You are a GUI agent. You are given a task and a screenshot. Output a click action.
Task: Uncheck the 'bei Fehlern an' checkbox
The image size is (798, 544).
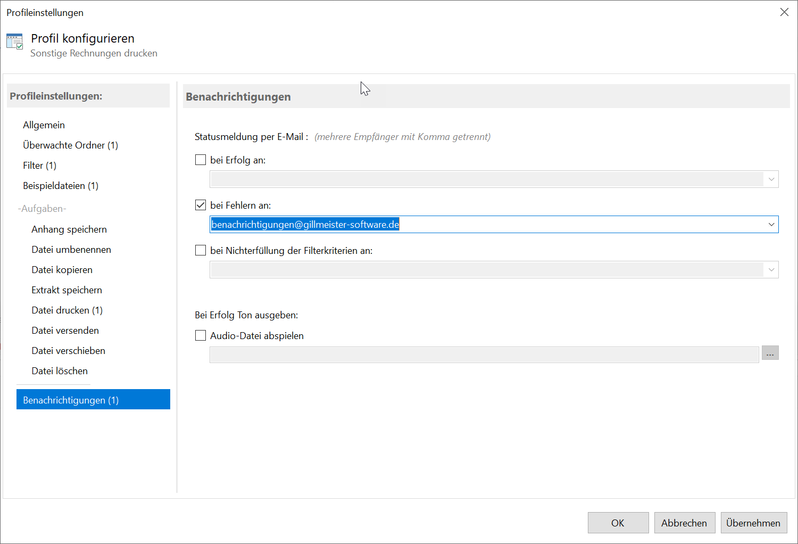[x=201, y=205]
